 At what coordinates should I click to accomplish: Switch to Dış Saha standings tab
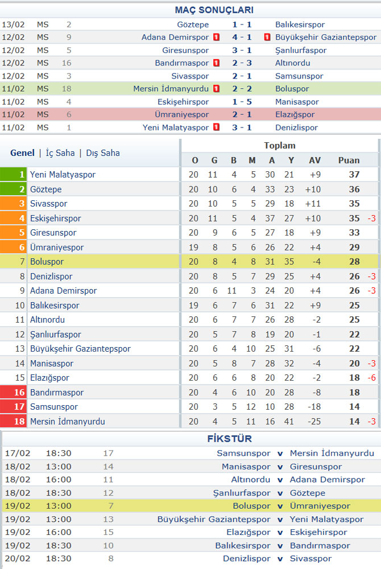pos(103,152)
